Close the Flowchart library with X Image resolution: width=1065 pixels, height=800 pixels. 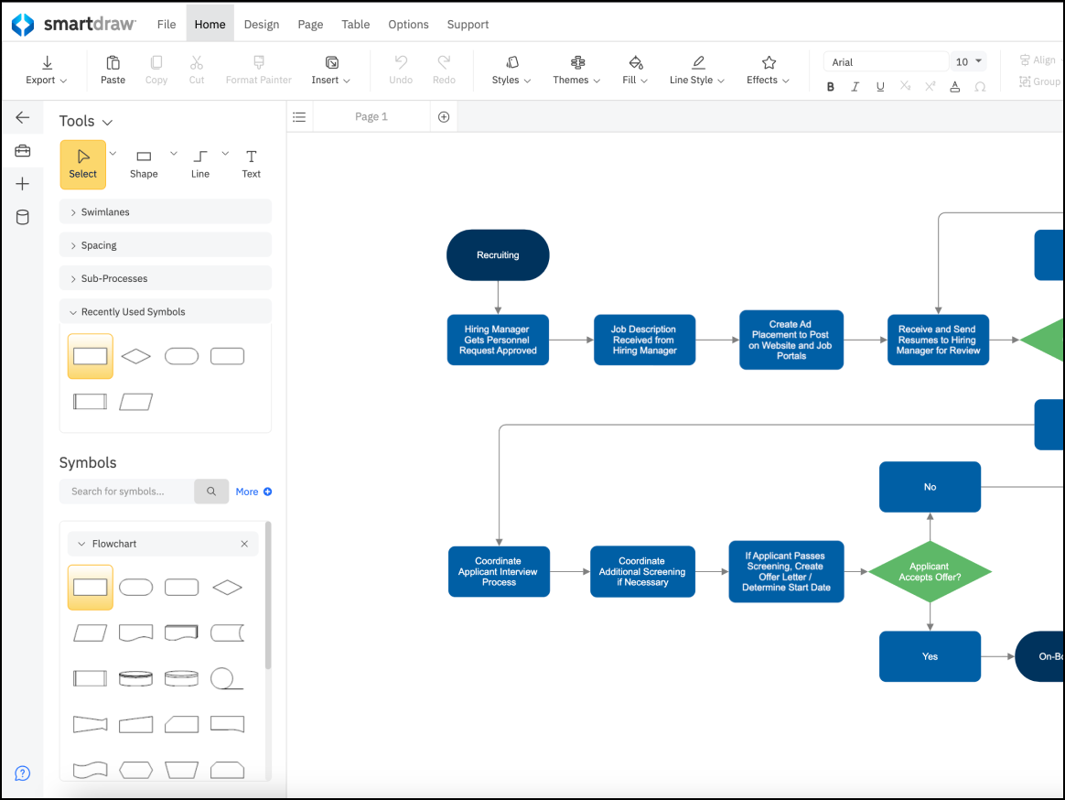[x=244, y=544]
